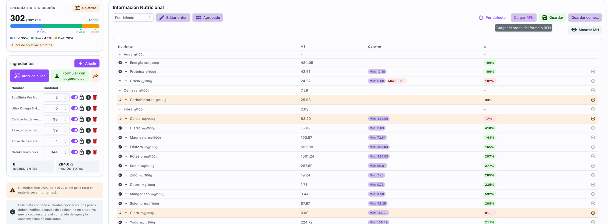Click the plus circle icon on the Cloro row
Viewport: 610px width, 224px height.
(x=593, y=213)
